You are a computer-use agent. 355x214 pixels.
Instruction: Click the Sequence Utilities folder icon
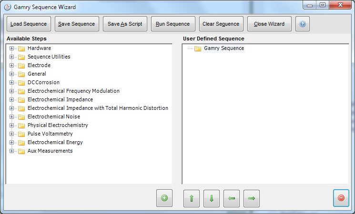pos(21,57)
